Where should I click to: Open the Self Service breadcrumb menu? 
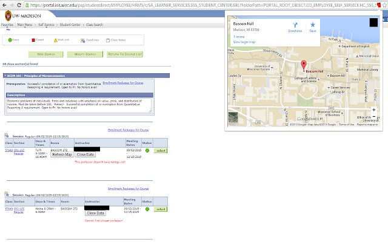pyautogui.click(x=46, y=25)
